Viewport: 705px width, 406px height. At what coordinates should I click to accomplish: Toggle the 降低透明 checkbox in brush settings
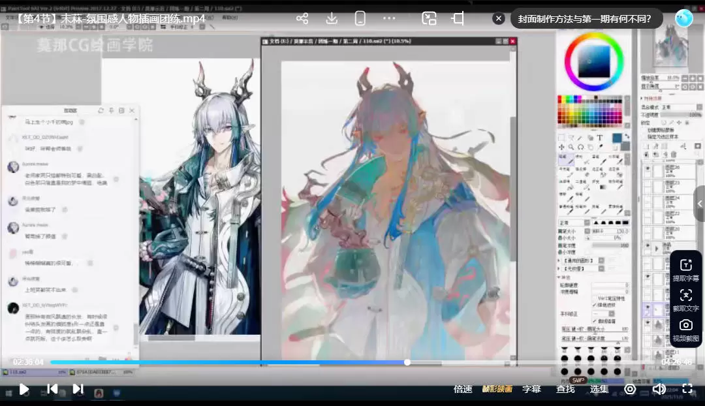[x=595, y=305]
